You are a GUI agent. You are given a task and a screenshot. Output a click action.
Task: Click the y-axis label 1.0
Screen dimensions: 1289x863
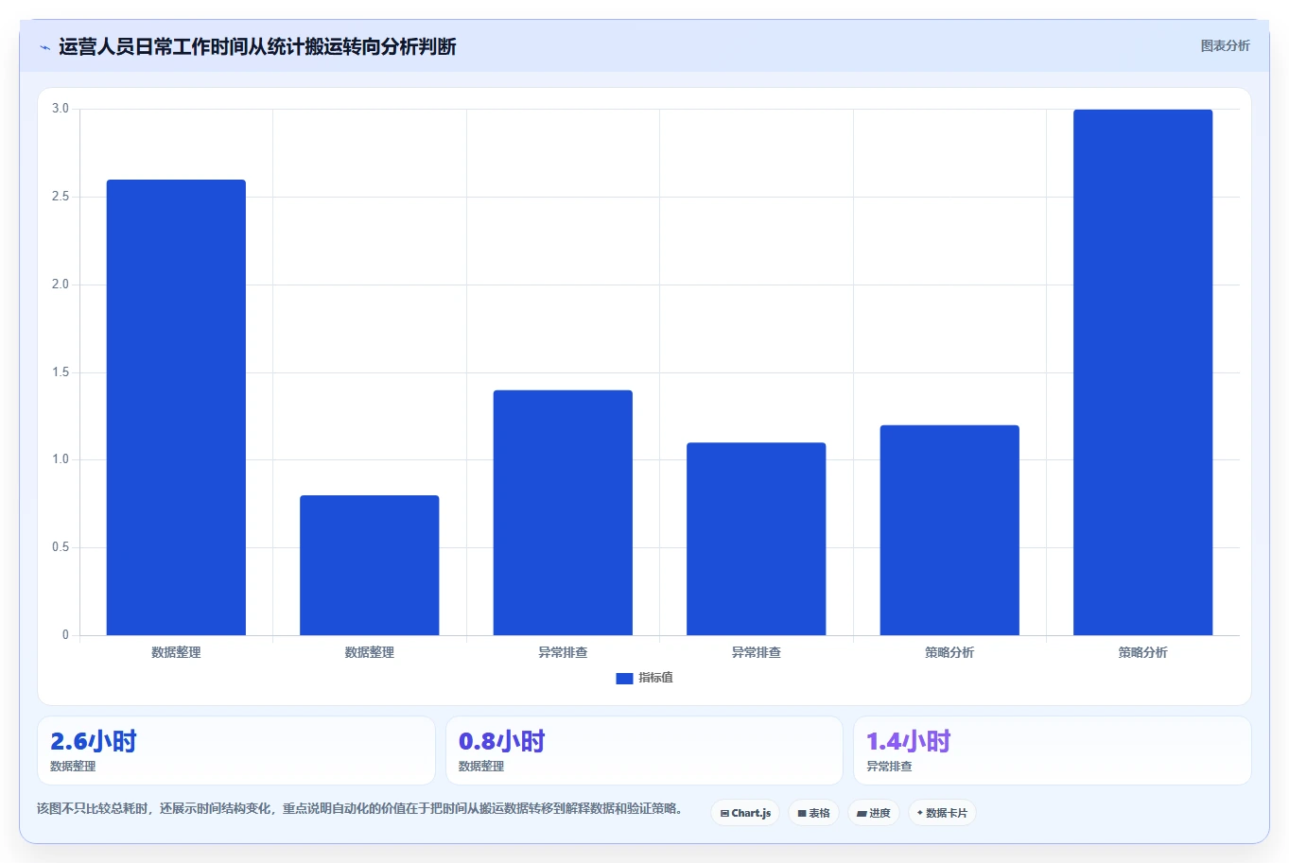click(x=61, y=459)
